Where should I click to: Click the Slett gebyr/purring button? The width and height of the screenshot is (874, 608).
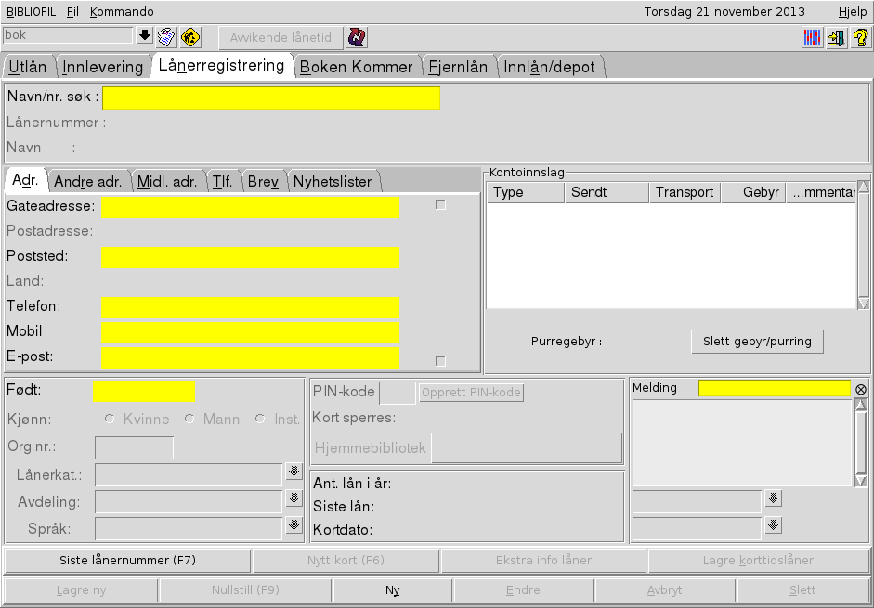757,342
